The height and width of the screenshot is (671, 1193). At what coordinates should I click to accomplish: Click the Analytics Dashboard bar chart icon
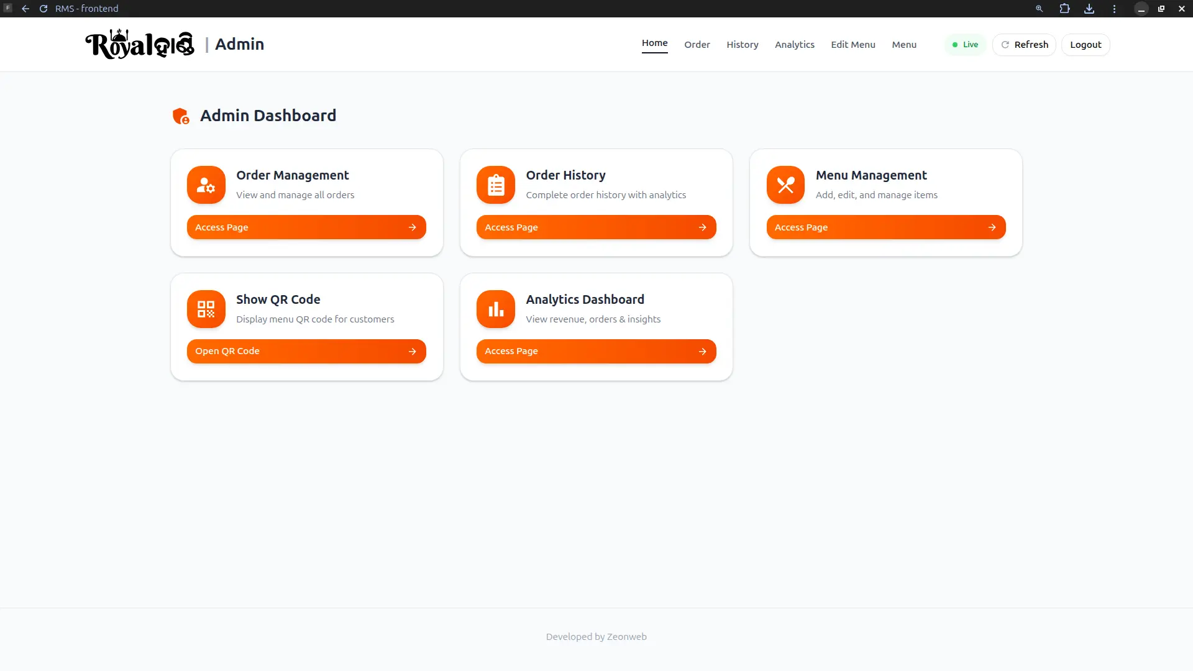tap(496, 309)
